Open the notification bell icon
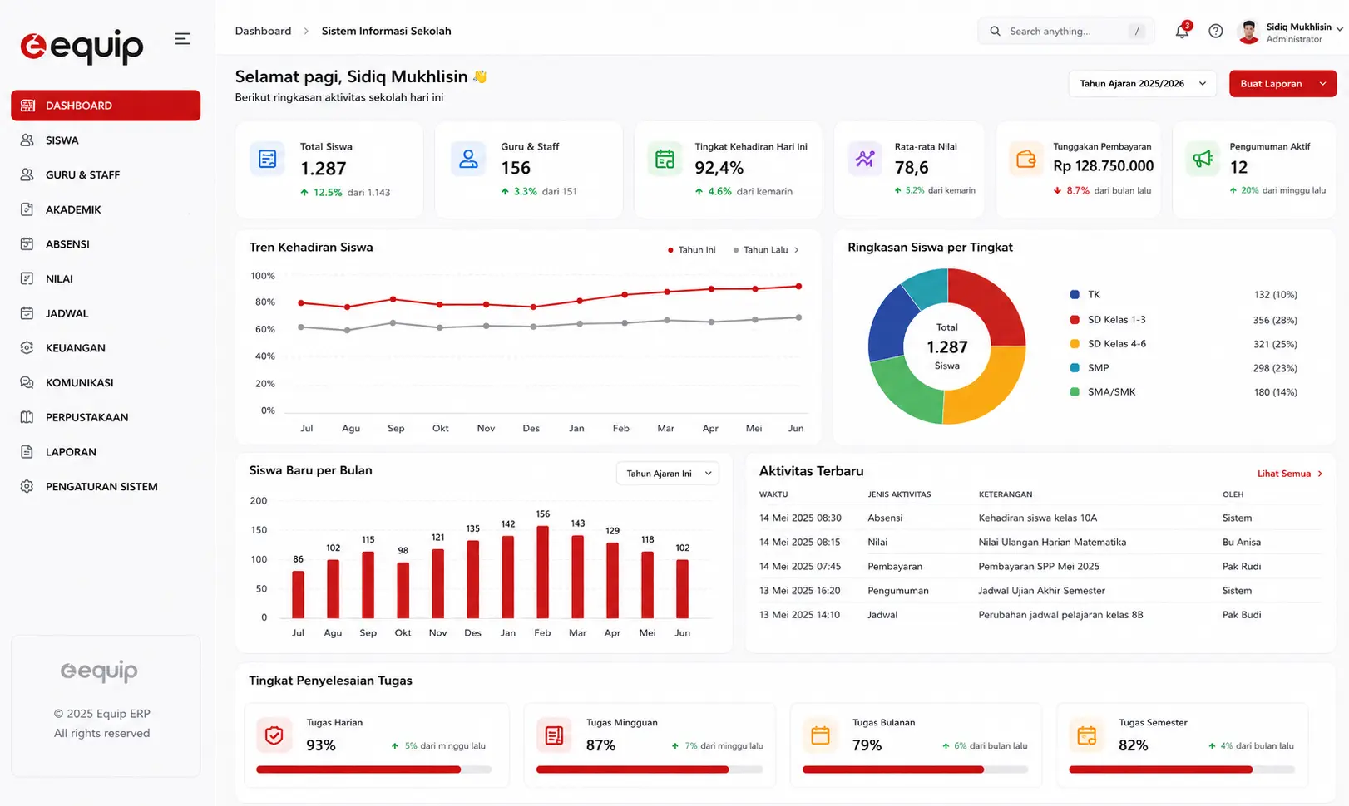Screen dimensions: 1349x806 [x=1182, y=31]
